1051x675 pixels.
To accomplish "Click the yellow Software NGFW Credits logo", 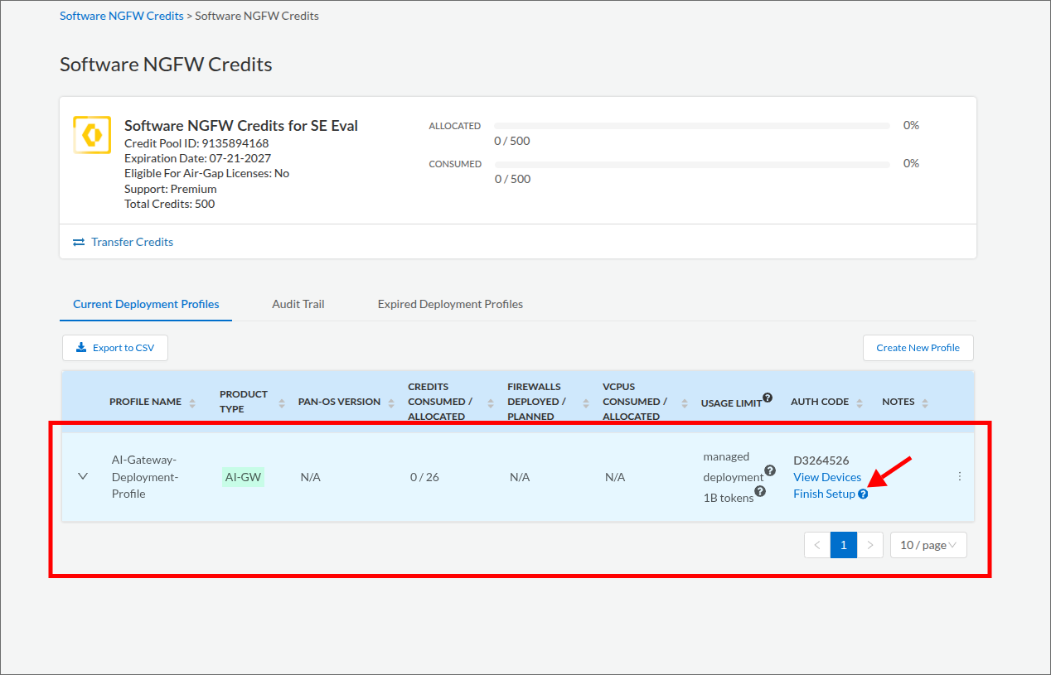I will tap(92, 134).
